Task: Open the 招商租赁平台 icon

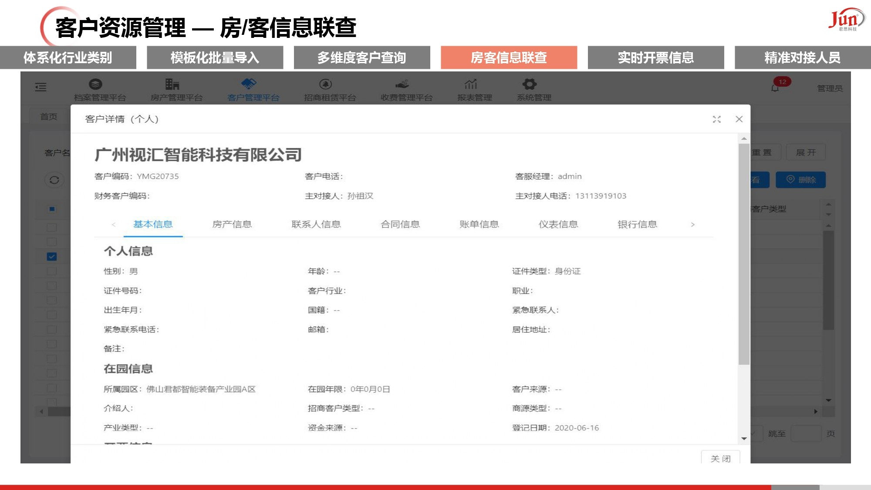Action: pyautogui.click(x=325, y=84)
